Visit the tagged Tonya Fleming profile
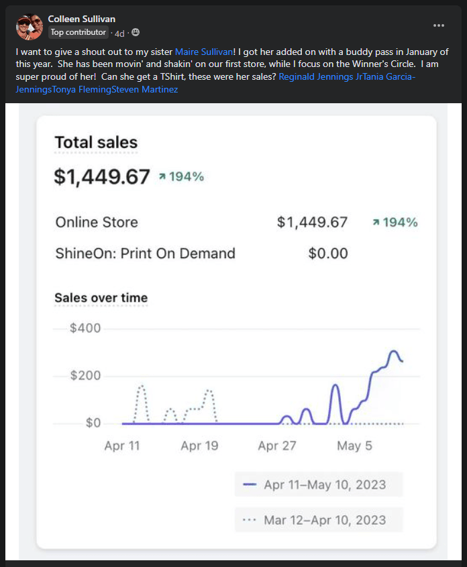The height and width of the screenshot is (567, 467). click(x=81, y=89)
